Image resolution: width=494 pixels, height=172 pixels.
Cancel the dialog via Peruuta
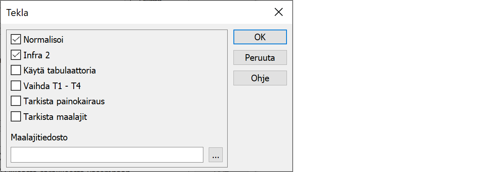[260, 57]
